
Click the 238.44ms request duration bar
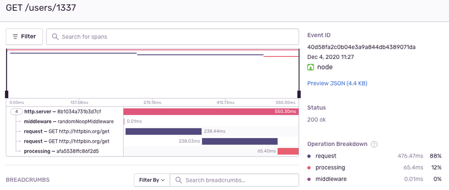[x=163, y=132]
